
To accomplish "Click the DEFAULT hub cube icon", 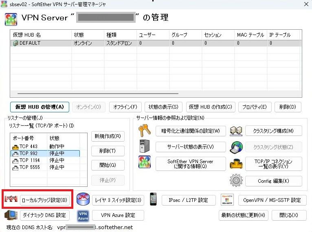I will [x=15, y=43].
